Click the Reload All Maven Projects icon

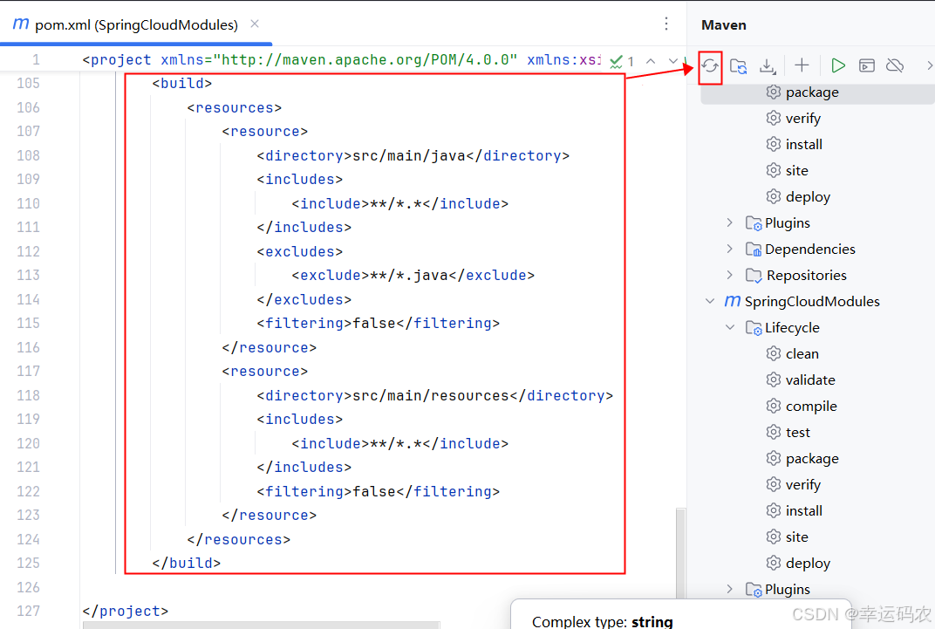click(x=710, y=65)
